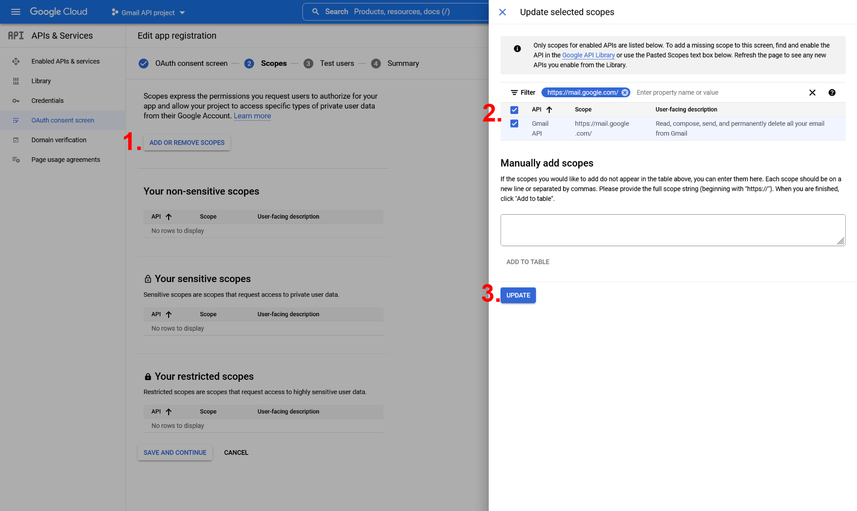Sort scopes panel table by API column arrow
Screen dimensions: 857x511
(x=549, y=110)
